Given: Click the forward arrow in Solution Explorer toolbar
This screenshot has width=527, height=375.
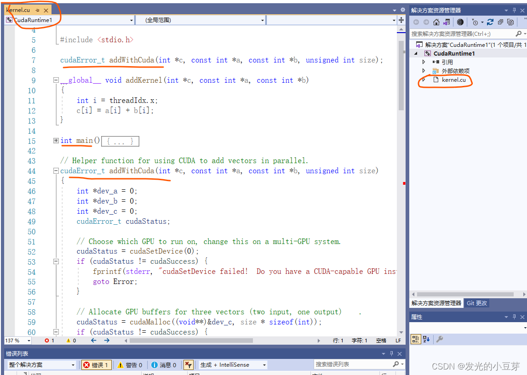Looking at the screenshot, I should coord(426,22).
